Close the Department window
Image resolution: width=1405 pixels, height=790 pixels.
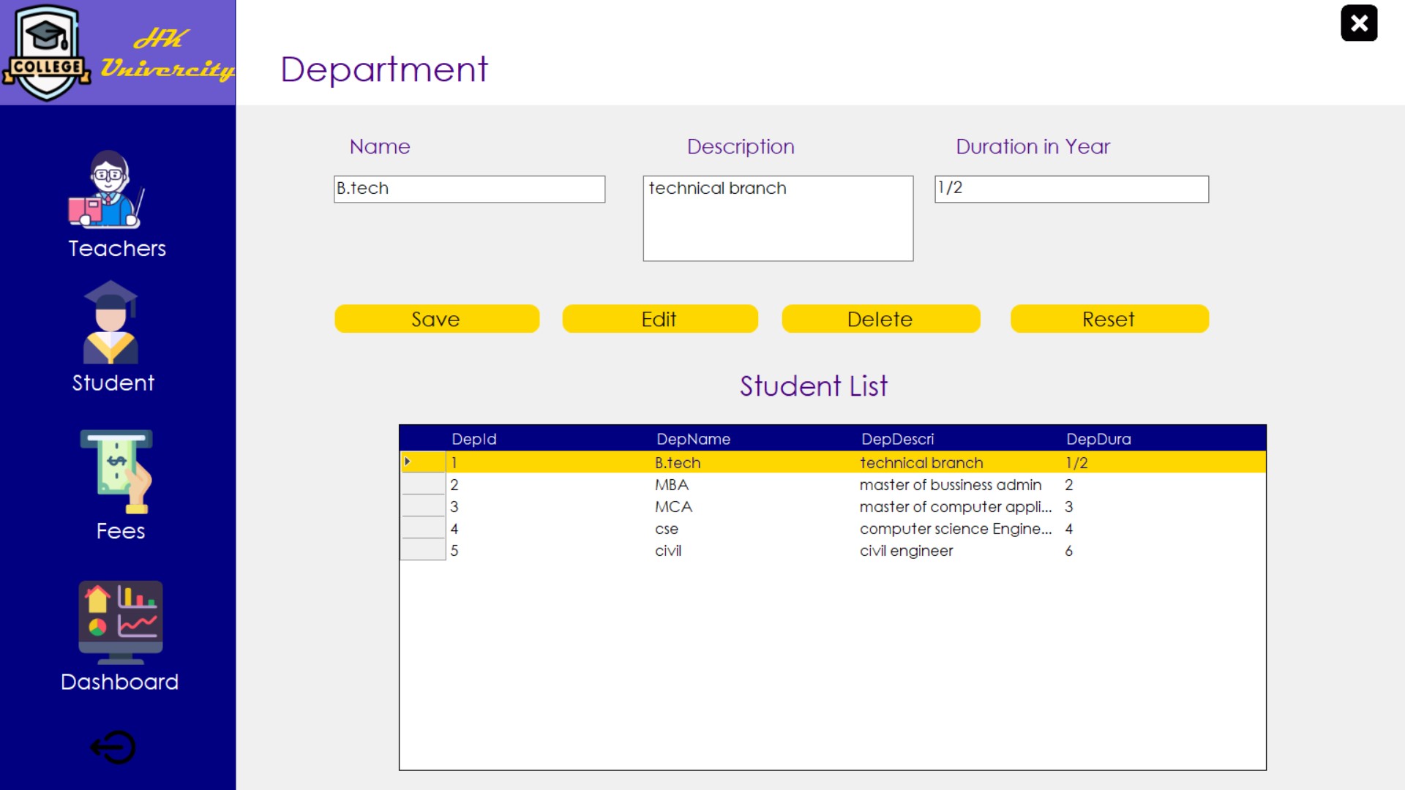(1359, 23)
